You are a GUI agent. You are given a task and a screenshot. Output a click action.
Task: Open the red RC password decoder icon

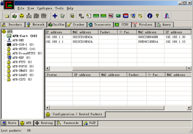point(111,16)
